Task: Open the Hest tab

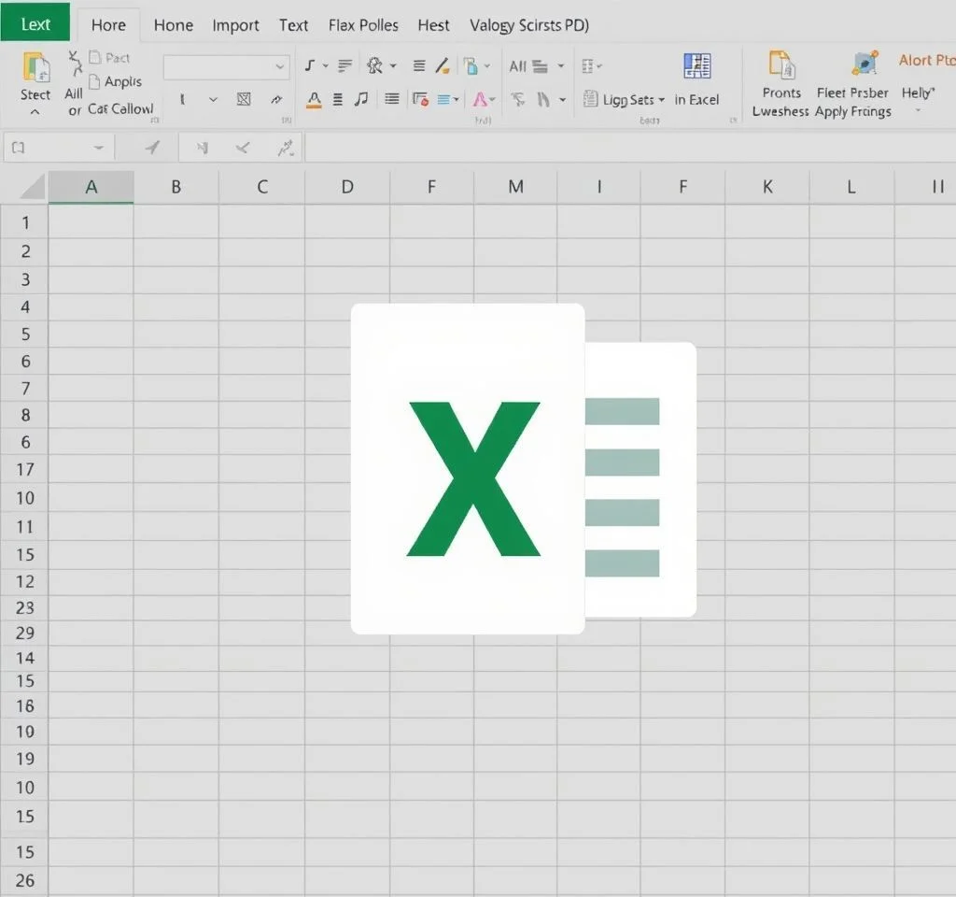Action: click(x=433, y=25)
